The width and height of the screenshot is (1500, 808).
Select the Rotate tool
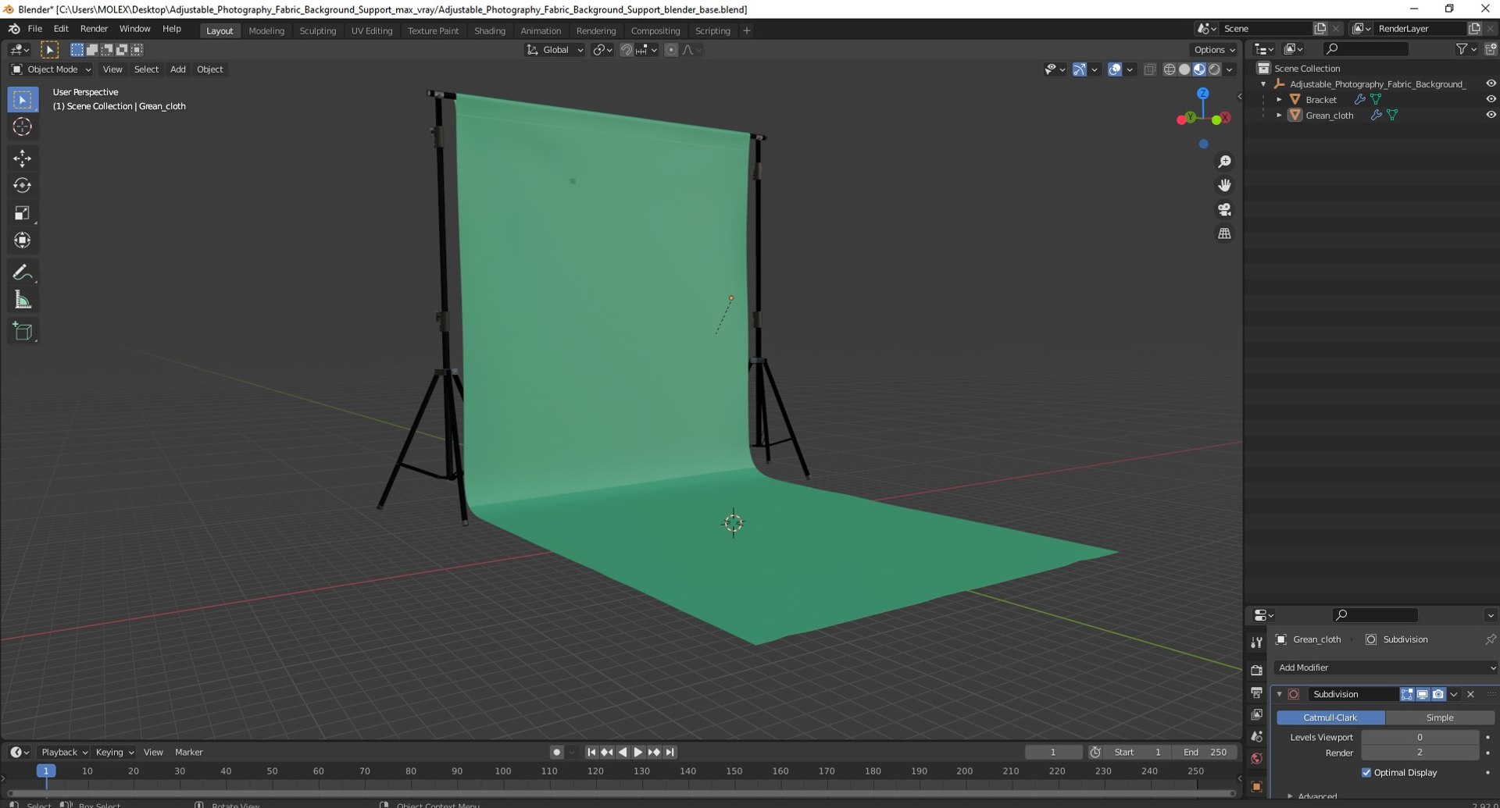pos(22,186)
